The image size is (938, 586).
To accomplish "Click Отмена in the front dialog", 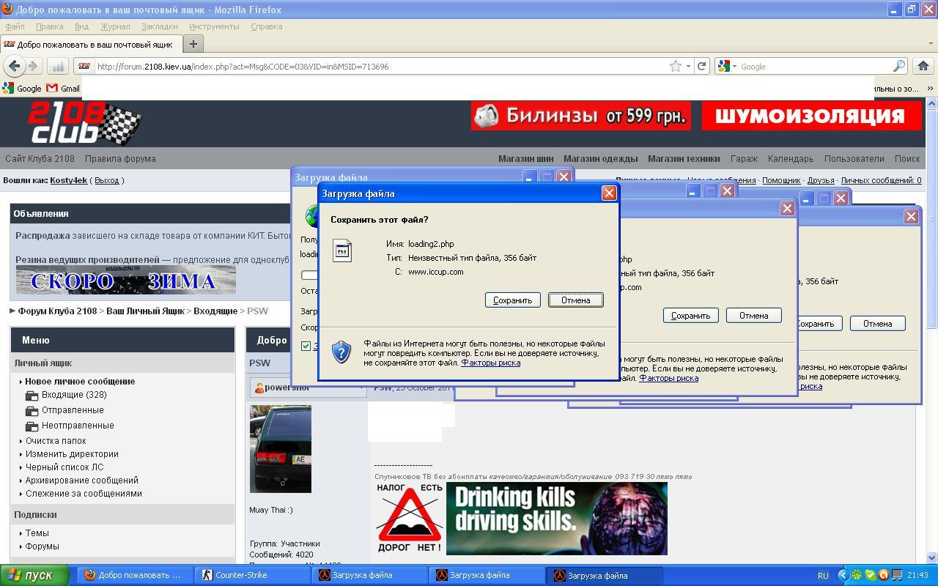I will click(575, 300).
